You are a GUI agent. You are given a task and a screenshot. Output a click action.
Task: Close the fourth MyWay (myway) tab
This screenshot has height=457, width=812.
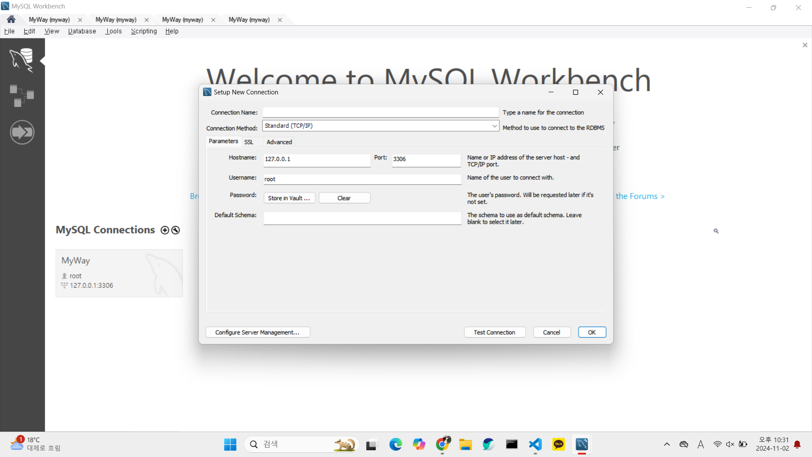(280, 20)
